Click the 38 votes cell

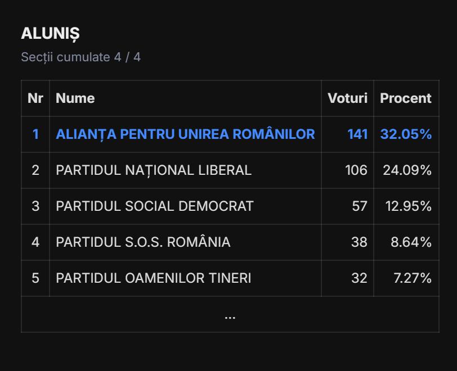[x=359, y=242]
